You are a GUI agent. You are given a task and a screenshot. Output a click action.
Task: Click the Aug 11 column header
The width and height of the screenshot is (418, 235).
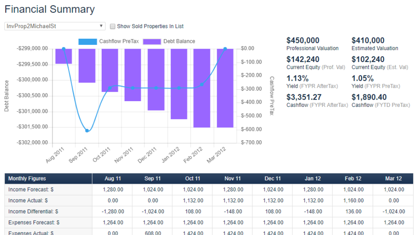(x=112, y=178)
